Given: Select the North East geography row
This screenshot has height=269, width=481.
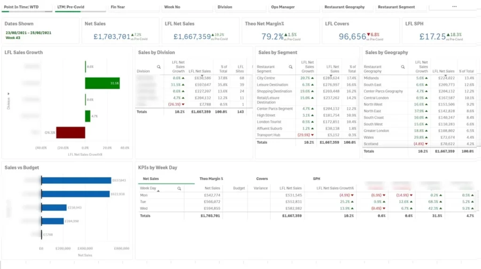Looking at the screenshot, I should pyautogui.click(x=419, y=111).
